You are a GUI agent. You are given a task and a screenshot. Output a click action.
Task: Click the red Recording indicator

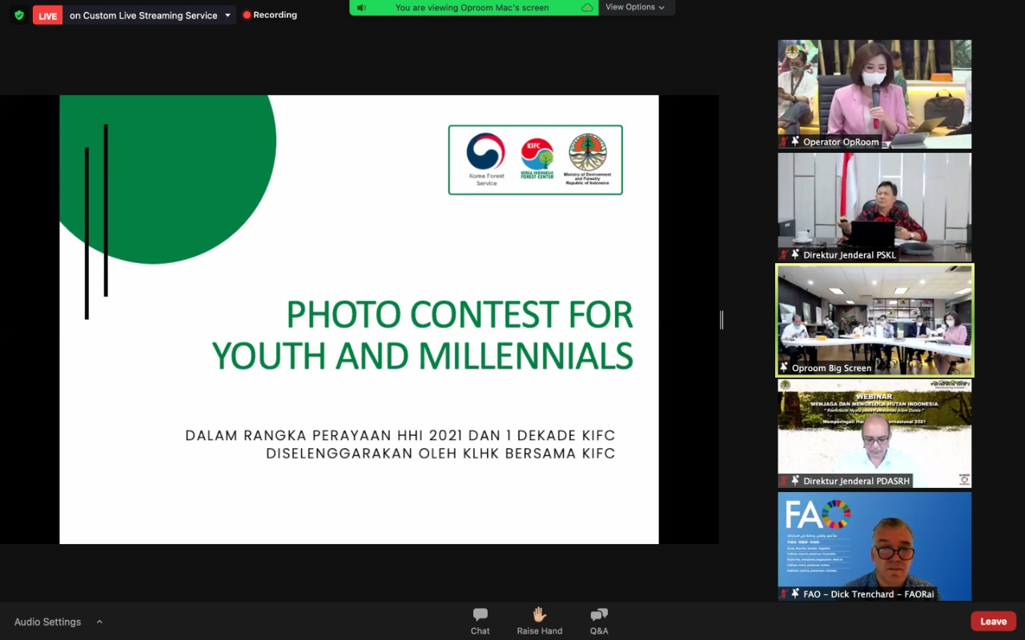click(270, 15)
